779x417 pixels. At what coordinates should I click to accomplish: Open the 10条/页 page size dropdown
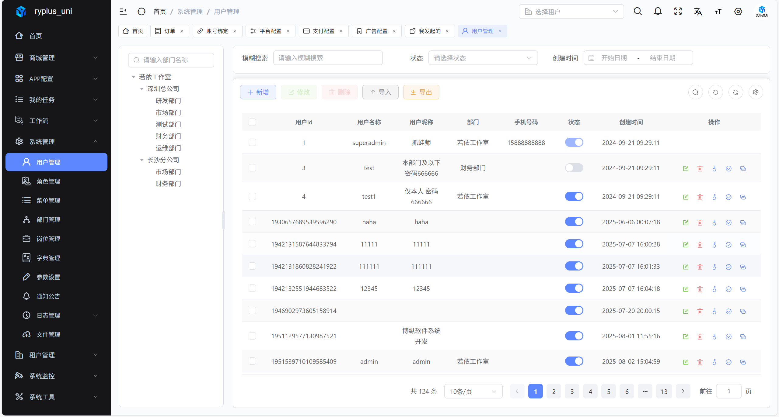(473, 391)
